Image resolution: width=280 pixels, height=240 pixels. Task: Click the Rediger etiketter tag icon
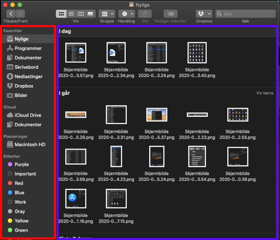tap(170, 14)
